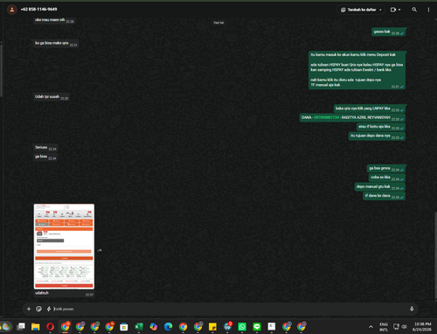This screenshot has width=437, height=334.
Task: Select the 'Seriuss' received message
Action: 45,148
